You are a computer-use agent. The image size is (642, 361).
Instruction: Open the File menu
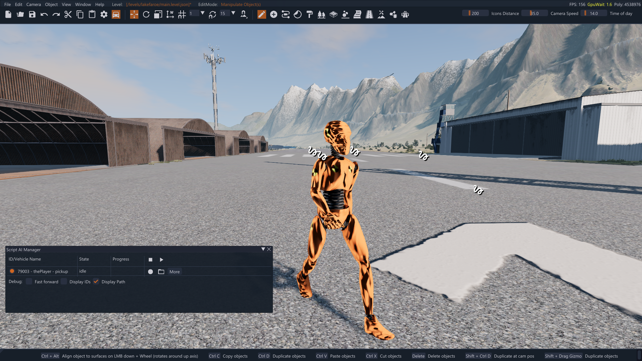coord(7,4)
